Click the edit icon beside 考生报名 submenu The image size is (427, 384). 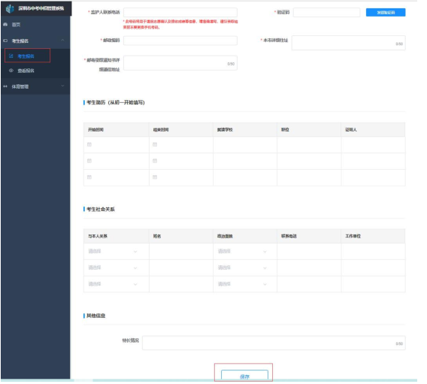(11, 56)
